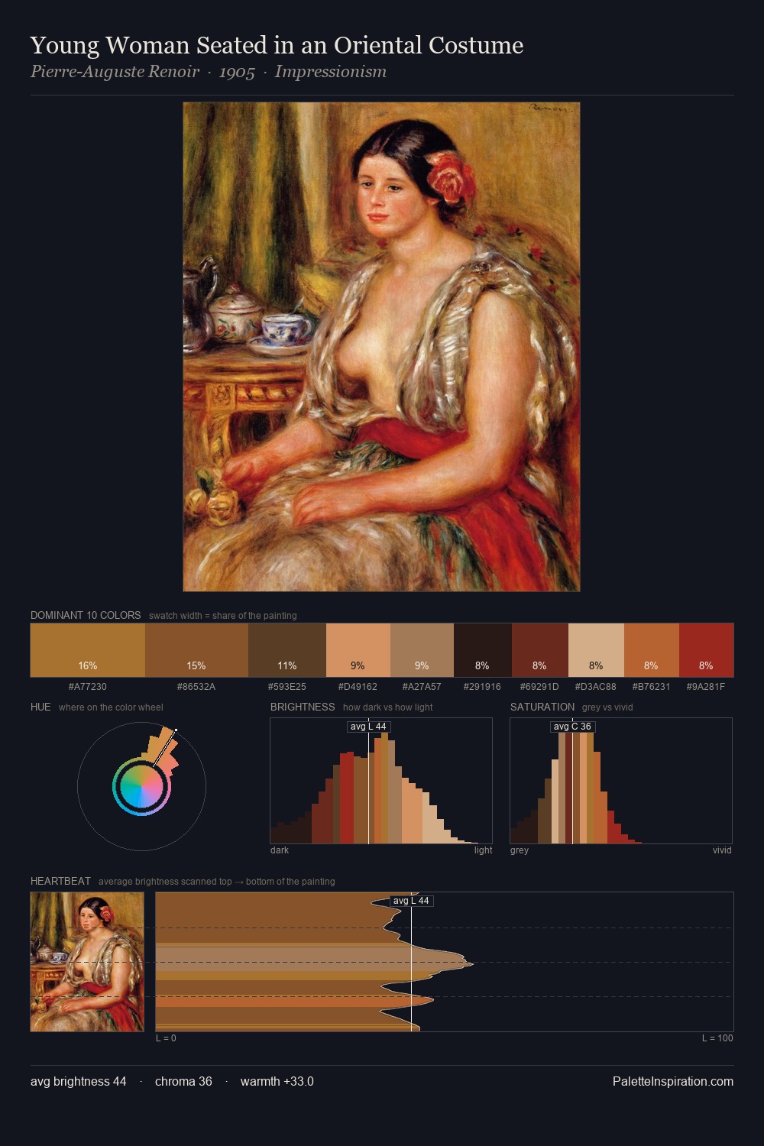
Task: Click 'grey vs vivid' caption
Action: pos(607,707)
